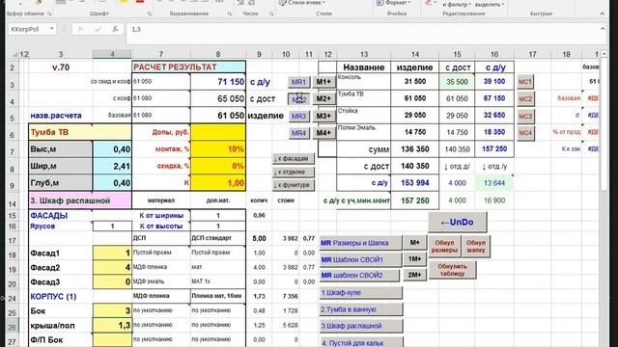Viewport: 618px width, 347px height.
Task: Select the Фасад2 quantity cell with 4
Action: [x=112, y=268]
